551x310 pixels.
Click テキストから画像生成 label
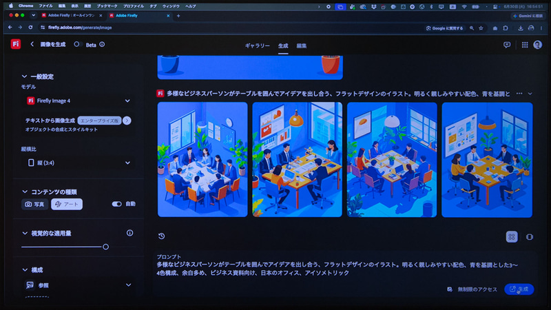pos(50,120)
